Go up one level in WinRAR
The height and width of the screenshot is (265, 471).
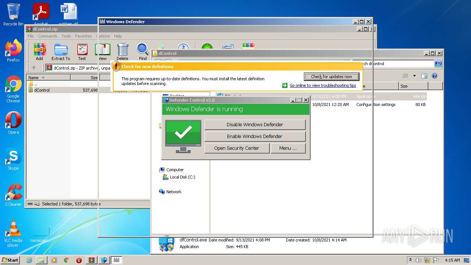[x=34, y=68]
